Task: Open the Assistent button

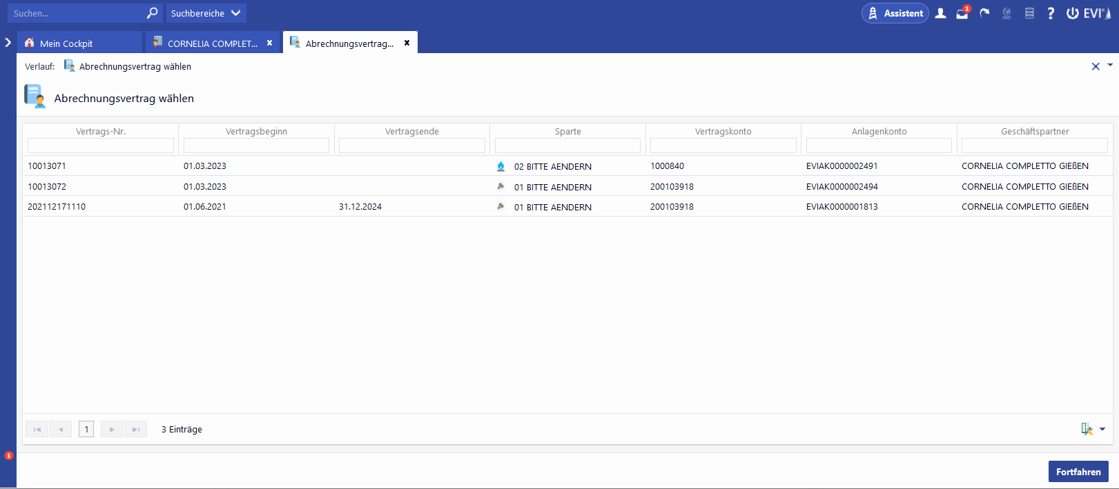Action: [x=895, y=13]
